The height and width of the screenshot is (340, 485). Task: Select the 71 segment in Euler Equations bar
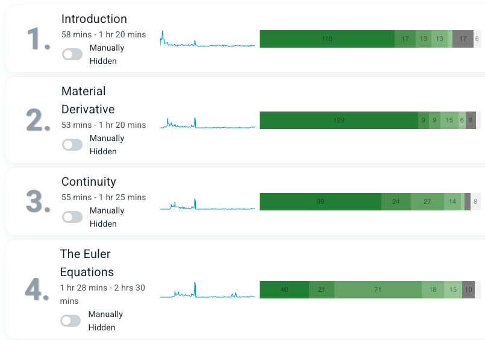[x=378, y=290]
